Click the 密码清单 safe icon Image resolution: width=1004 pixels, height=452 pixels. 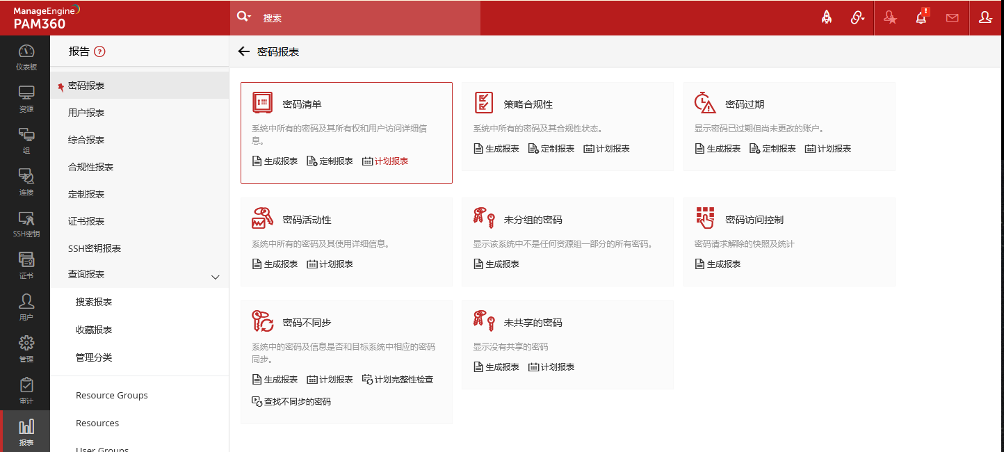coord(263,102)
